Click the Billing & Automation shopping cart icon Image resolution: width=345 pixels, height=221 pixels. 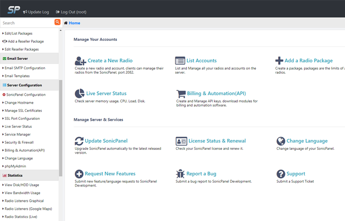pos(180,93)
